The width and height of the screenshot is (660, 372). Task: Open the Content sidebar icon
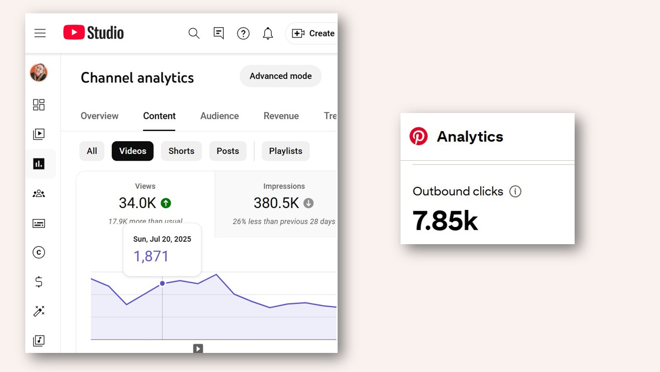(39, 134)
